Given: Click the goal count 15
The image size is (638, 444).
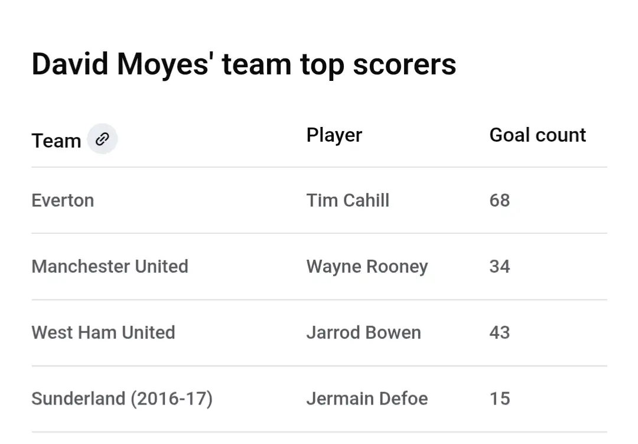Looking at the screenshot, I should point(499,399).
